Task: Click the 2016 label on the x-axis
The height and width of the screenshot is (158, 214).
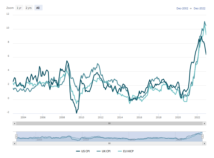Action: click(139, 117)
